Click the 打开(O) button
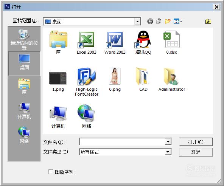This screenshot has height=186, width=224. 196,142
